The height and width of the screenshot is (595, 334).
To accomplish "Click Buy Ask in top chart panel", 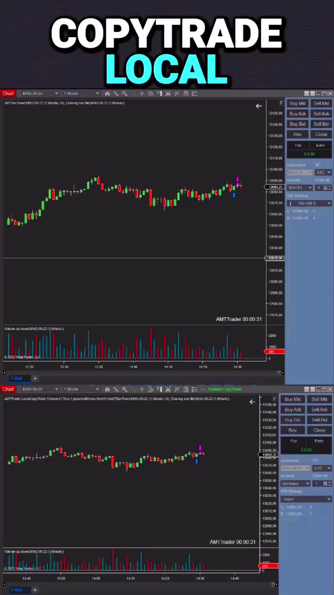I will [x=298, y=114].
